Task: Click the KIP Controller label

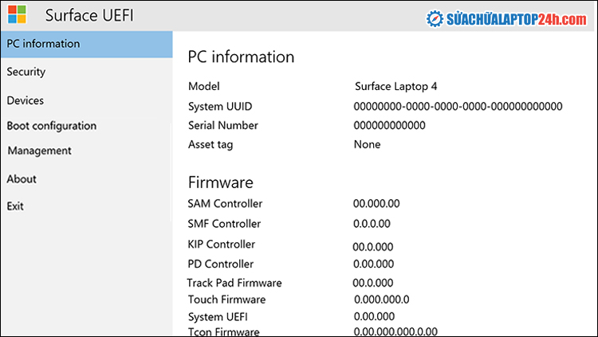Action: click(x=221, y=245)
